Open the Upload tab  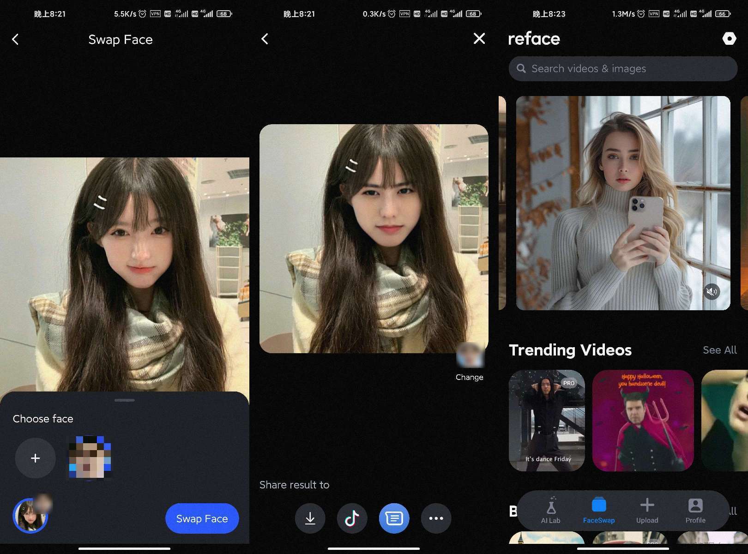(x=647, y=510)
